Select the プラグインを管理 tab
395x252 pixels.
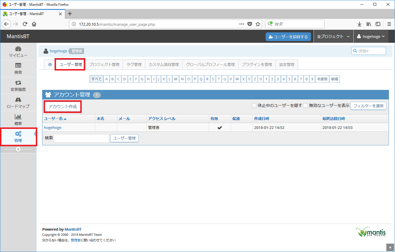(x=257, y=64)
